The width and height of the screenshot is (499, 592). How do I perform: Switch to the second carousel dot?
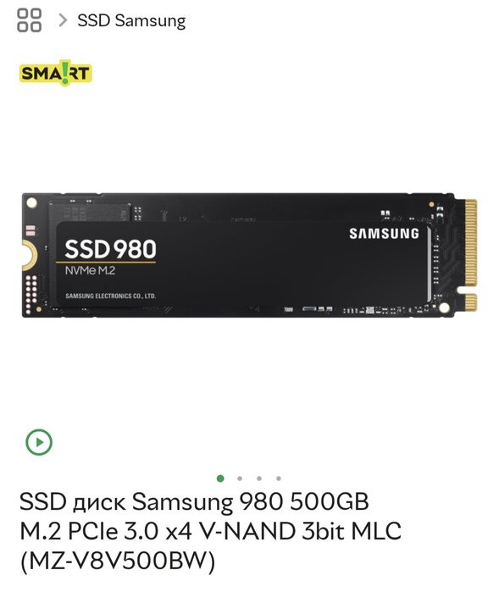click(240, 479)
